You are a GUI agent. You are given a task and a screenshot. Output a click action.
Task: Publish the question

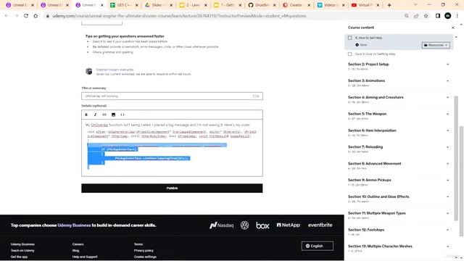click(172, 188)
